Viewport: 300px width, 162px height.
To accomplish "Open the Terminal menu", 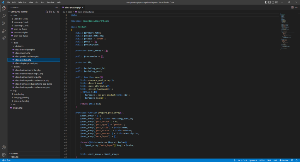I will [x=50, y=2].
